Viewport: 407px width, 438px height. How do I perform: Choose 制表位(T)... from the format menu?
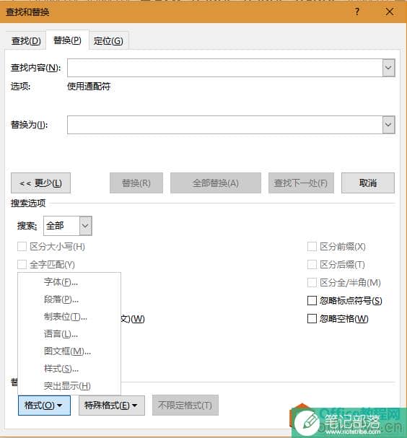click(x=69, y=317)
